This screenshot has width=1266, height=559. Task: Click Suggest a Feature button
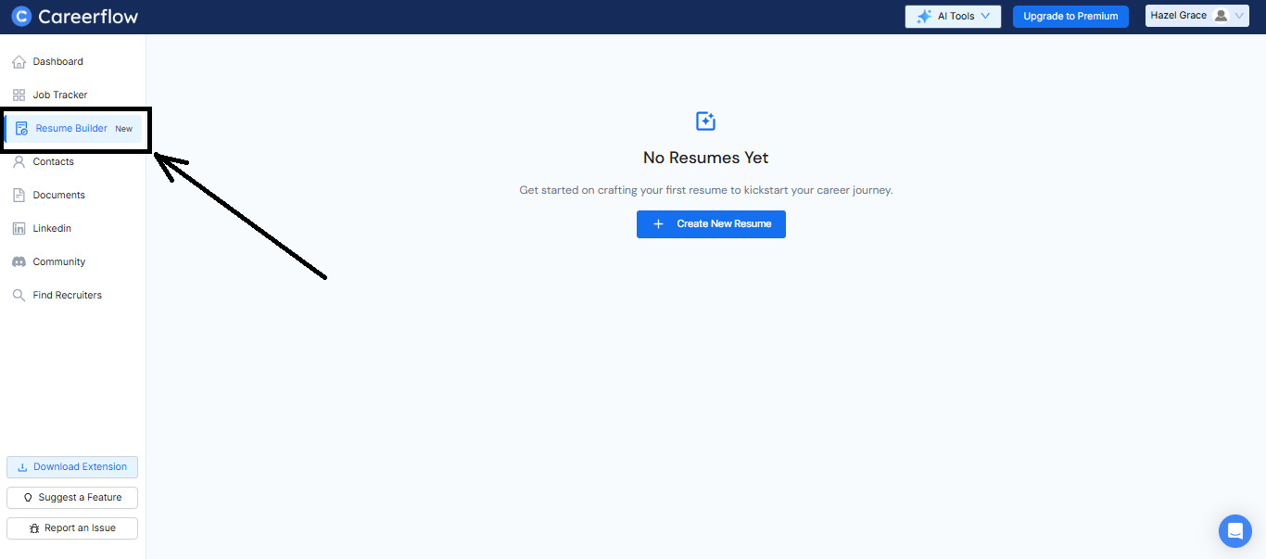click(72, 498)
